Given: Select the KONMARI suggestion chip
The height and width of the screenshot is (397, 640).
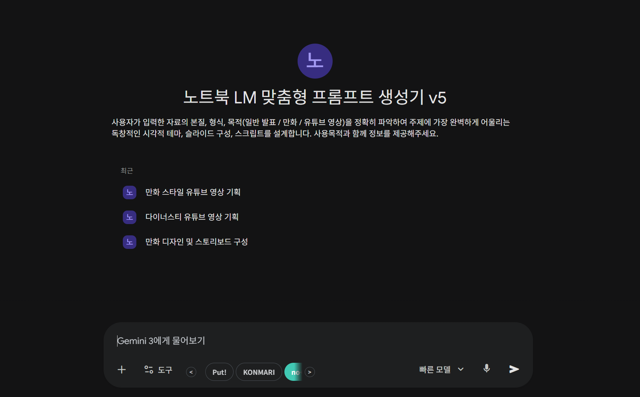Looking at the screenshot, I should 259,372.
